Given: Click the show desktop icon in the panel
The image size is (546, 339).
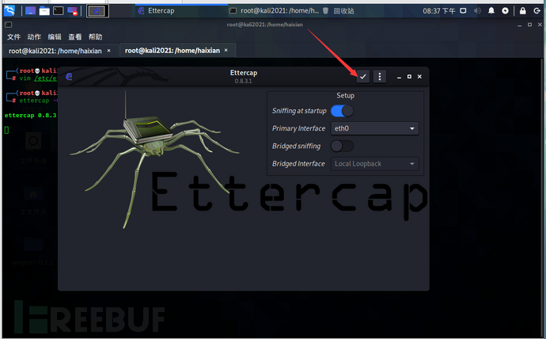Looking at the screenshot, I should point(30,11).
